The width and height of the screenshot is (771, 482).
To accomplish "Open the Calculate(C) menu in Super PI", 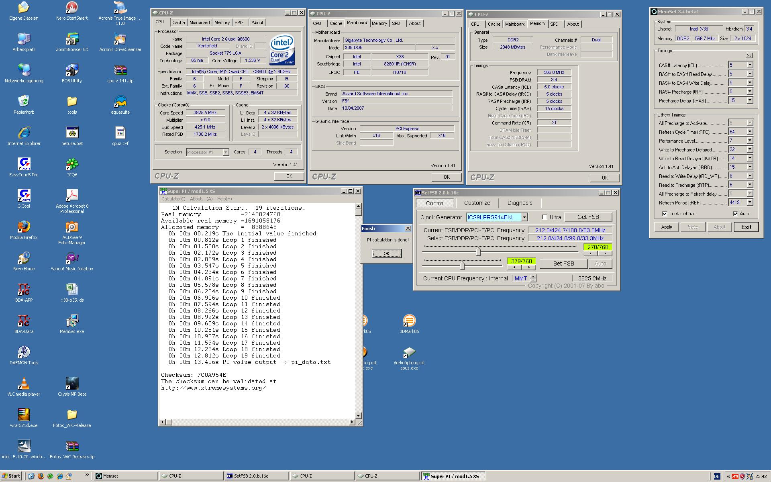I will [173, 199].
